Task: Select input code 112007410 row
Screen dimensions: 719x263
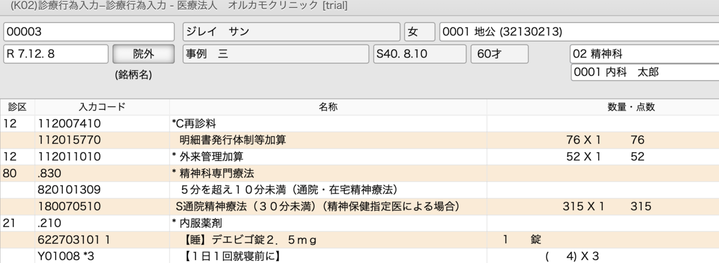Action: (x=359, y=124)
